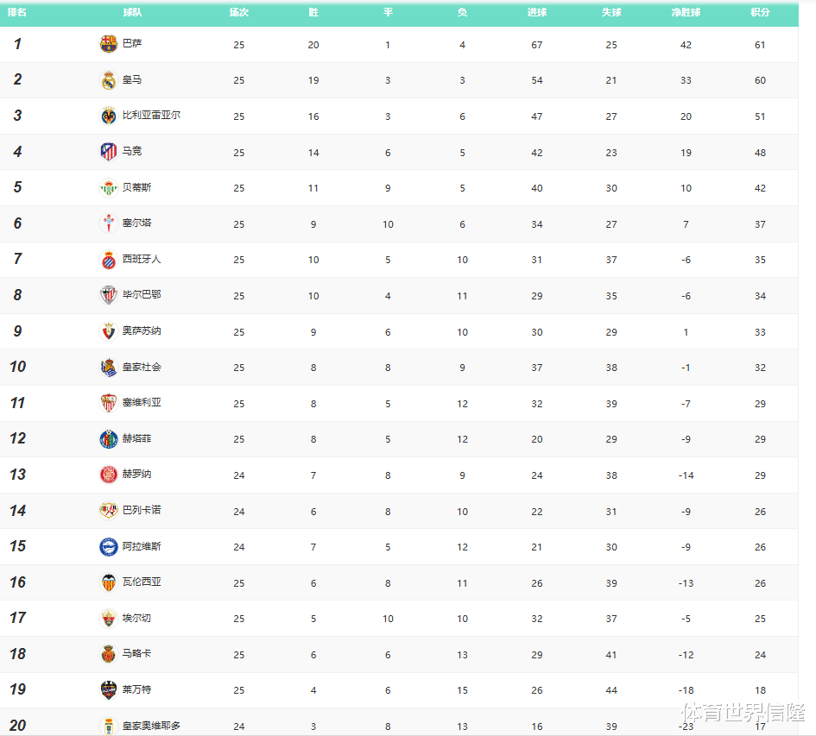
Task: Click the Espanyol (西班牙人) crest icon
Action: [108, 260]
